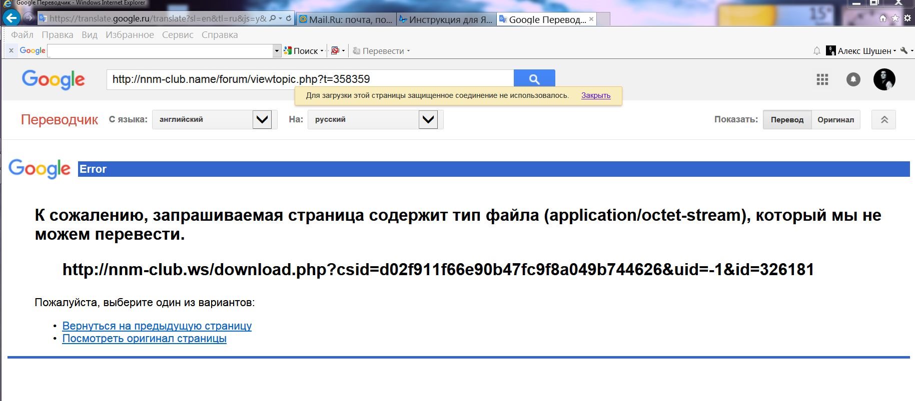Click the blue search button beside URL field
This screenshot has width=915, height=401.
534,79
